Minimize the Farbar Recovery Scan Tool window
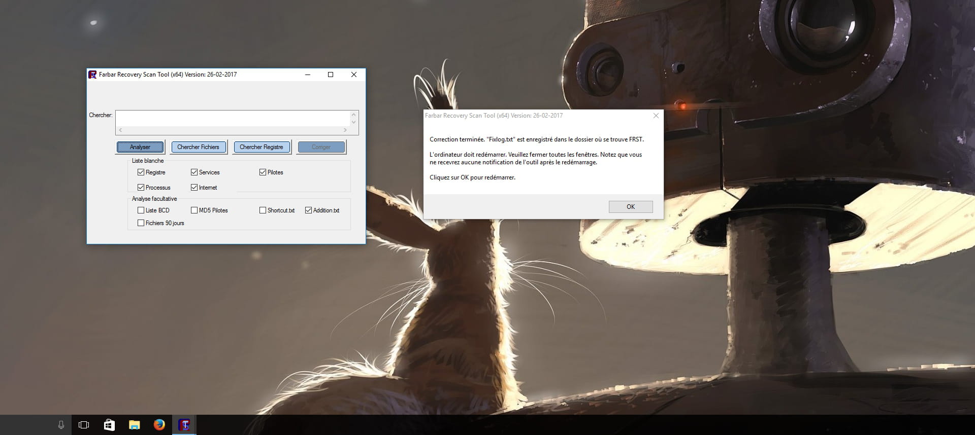 coord(307,75)
